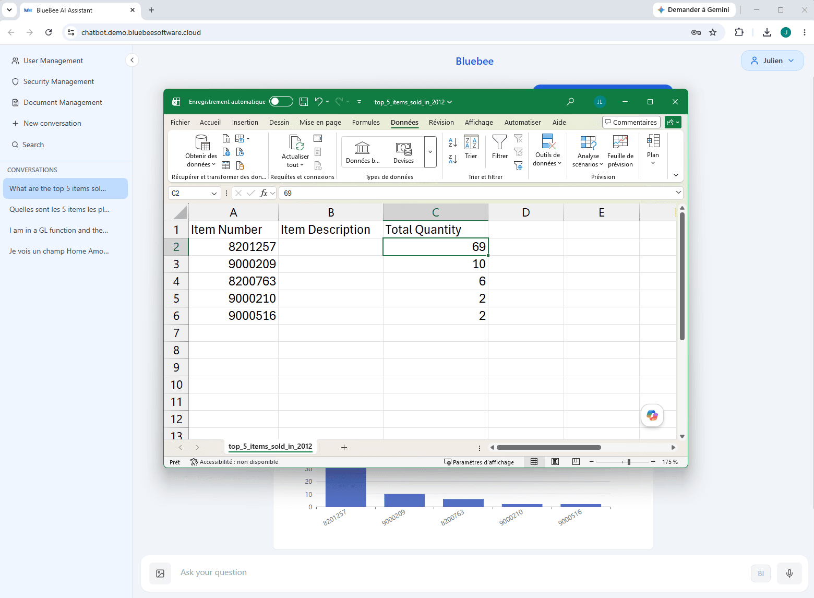Select the Données boursières data type
The width and height of the screenshot is (814, 598).
click(363, 152)
